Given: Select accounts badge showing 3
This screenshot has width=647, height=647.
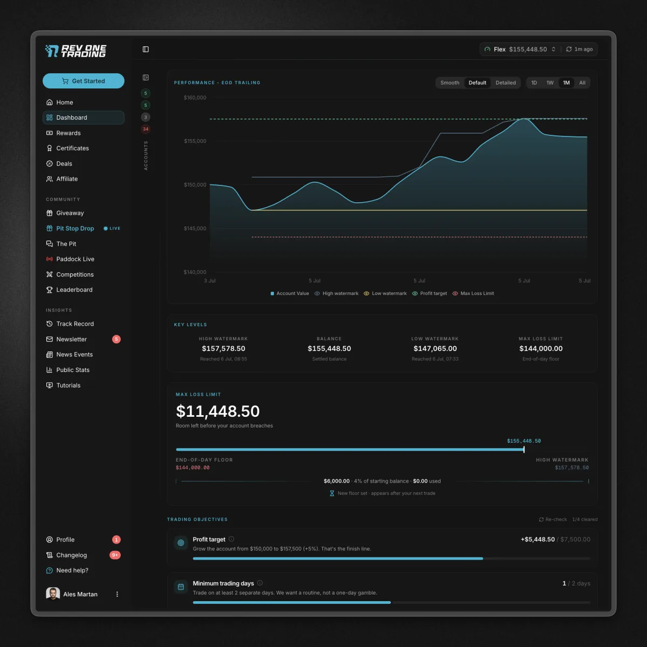Looking at the screenshot, I should (146, 118).
